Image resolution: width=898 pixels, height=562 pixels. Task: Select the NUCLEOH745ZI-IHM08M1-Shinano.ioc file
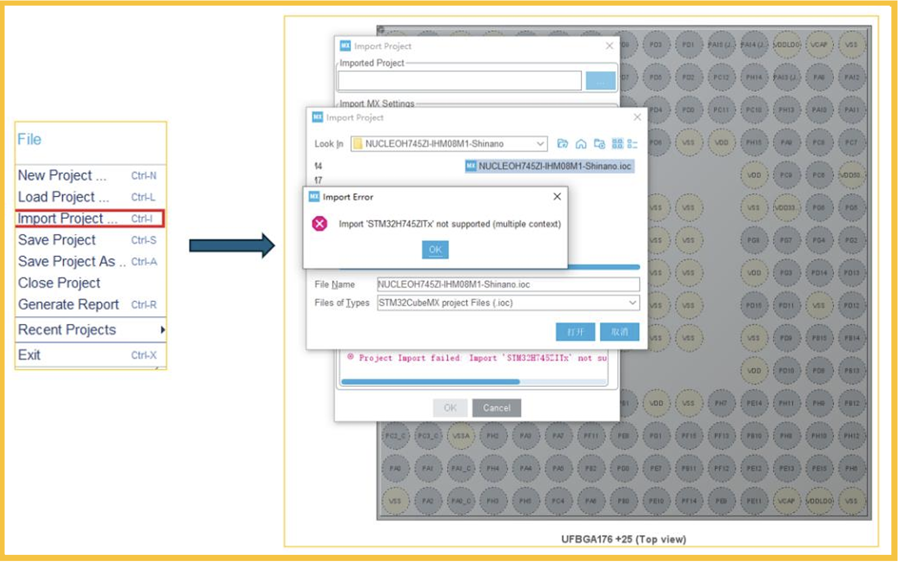549,166
